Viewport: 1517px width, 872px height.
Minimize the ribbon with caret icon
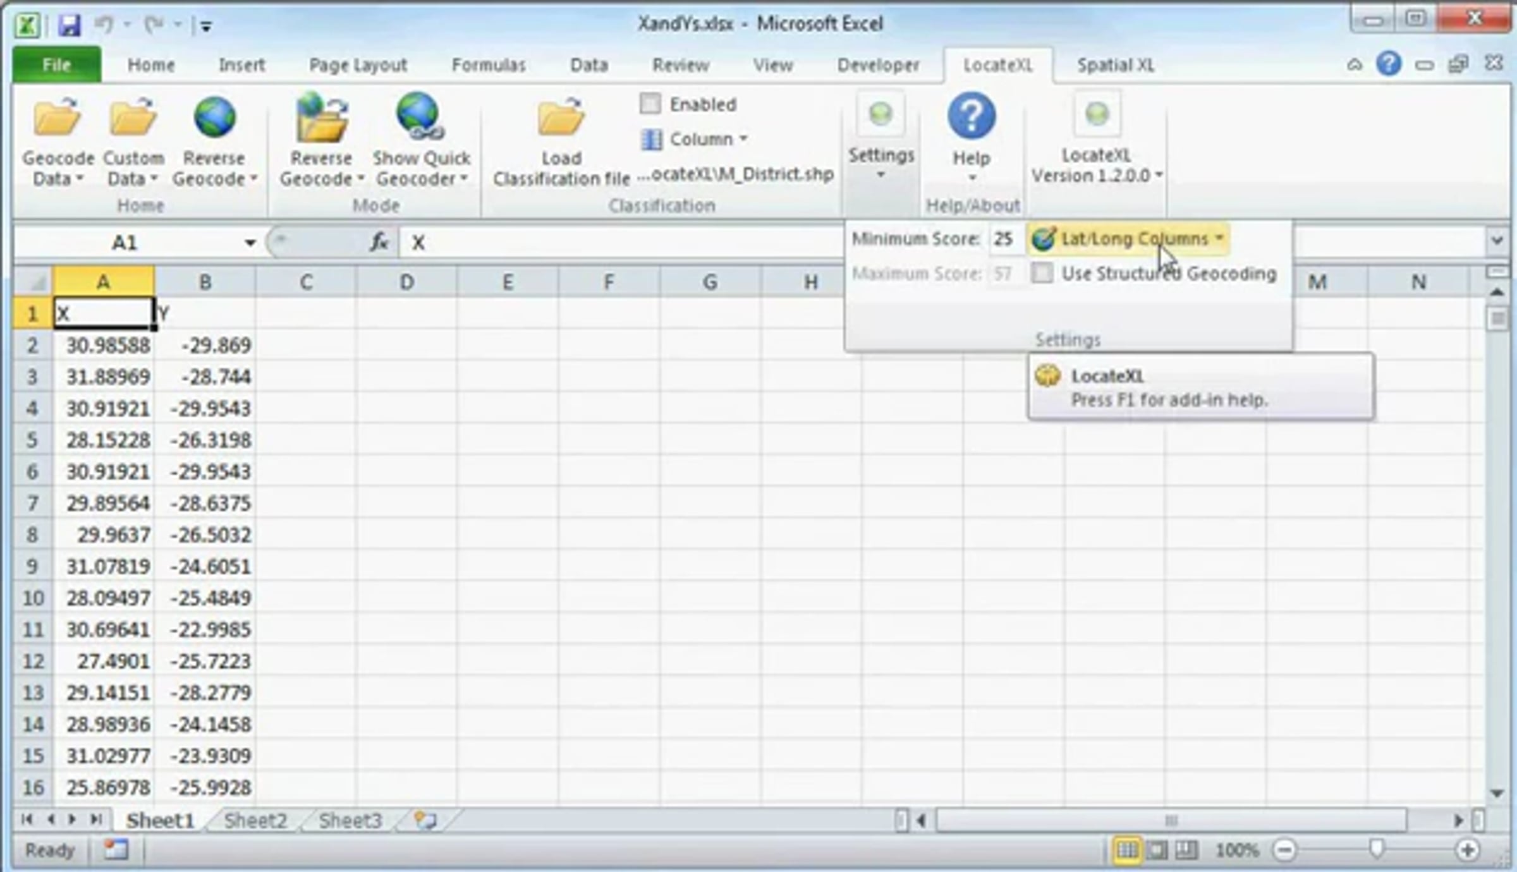1354,64
